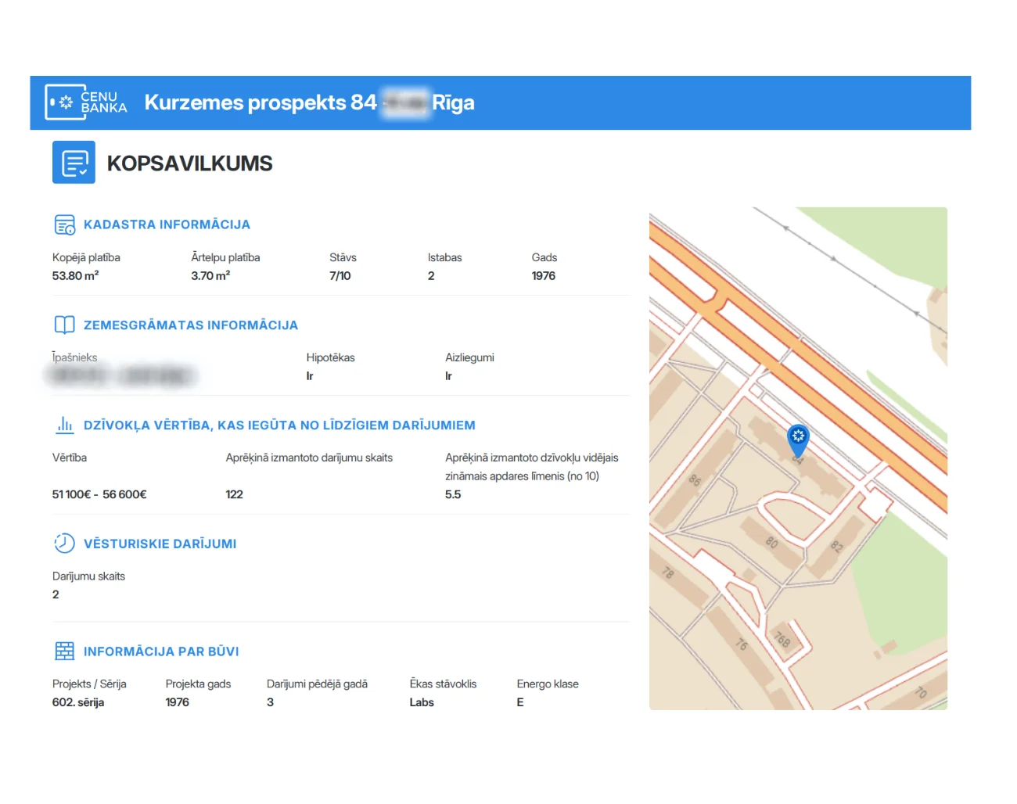Viewport: 1017px width, 804px height.
Task: Click the Zemesgrāmatas book icon
Action: 65,325
